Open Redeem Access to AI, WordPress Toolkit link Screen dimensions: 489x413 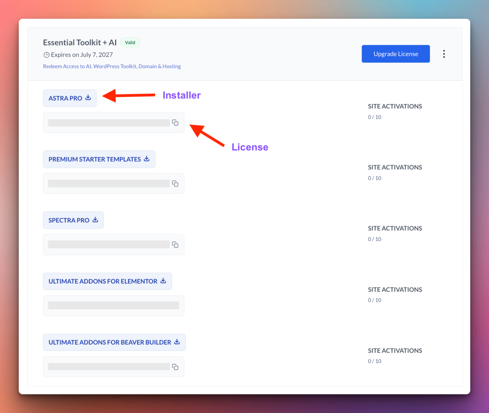coord(112,66)
